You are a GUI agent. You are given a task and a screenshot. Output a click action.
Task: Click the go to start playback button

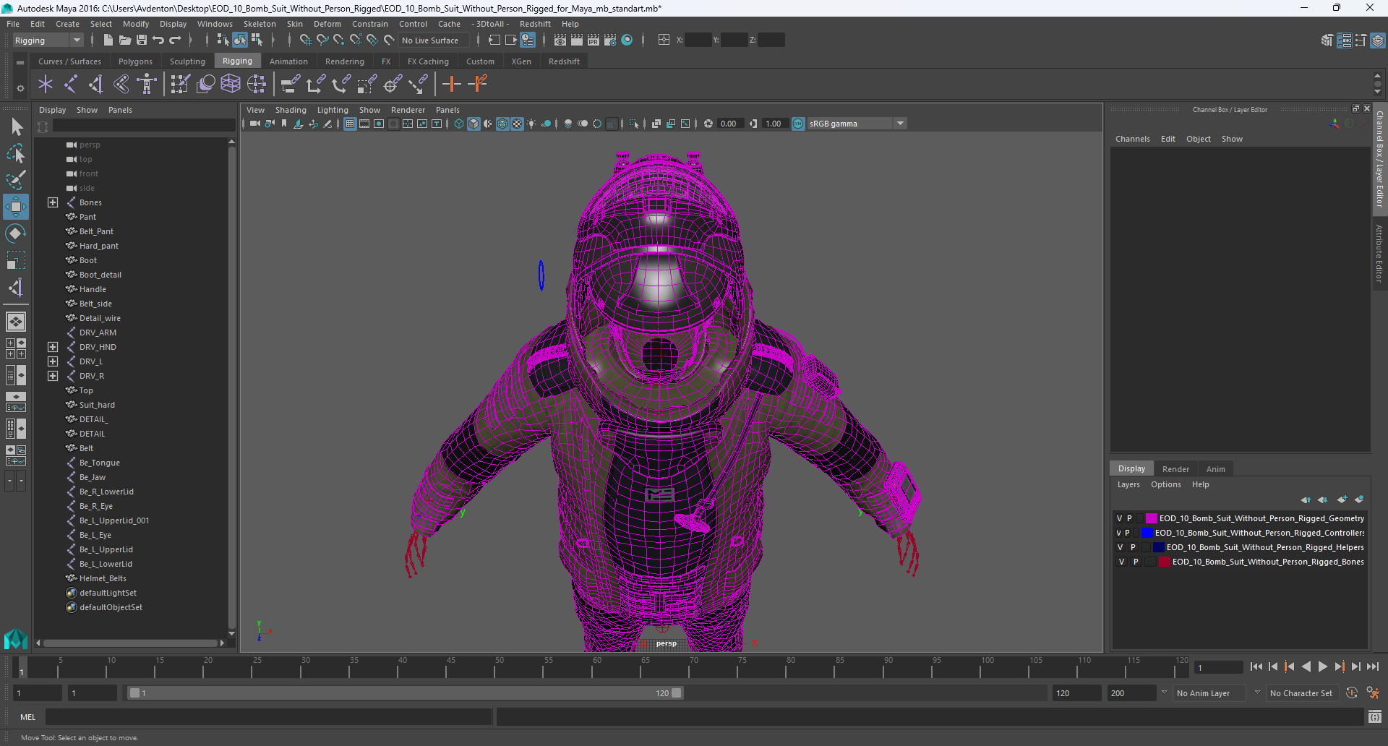(1256, 666)
